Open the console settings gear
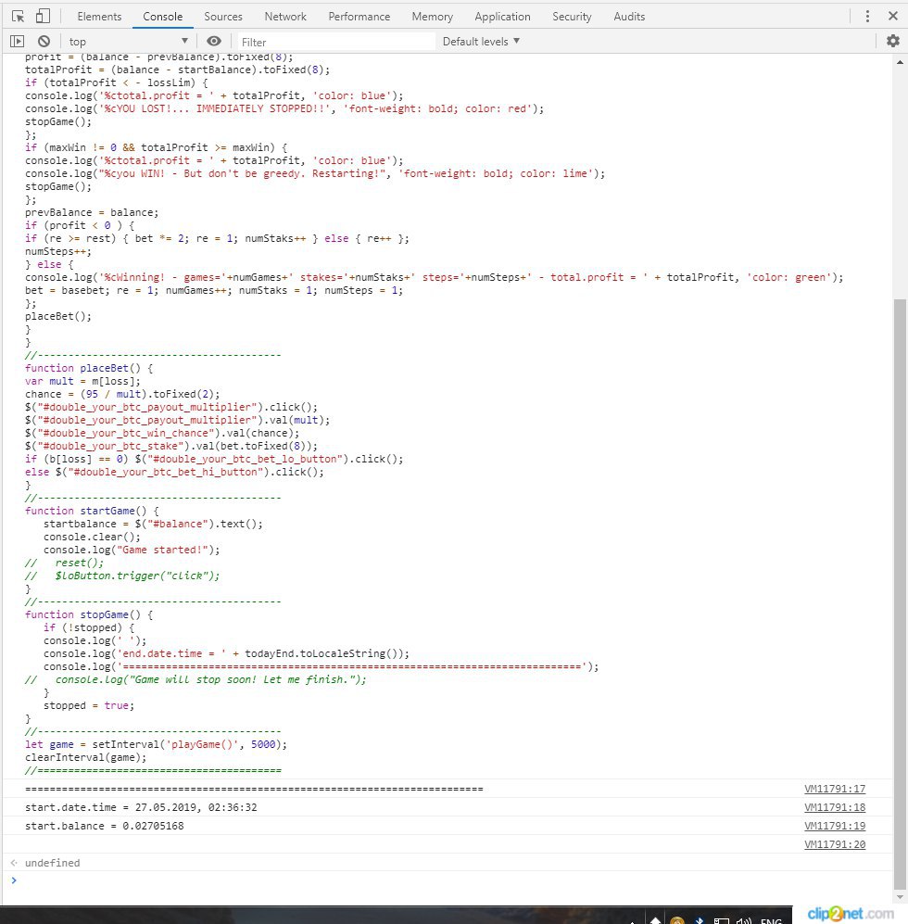Screen dimensions: 908x924 pos(893,41)
